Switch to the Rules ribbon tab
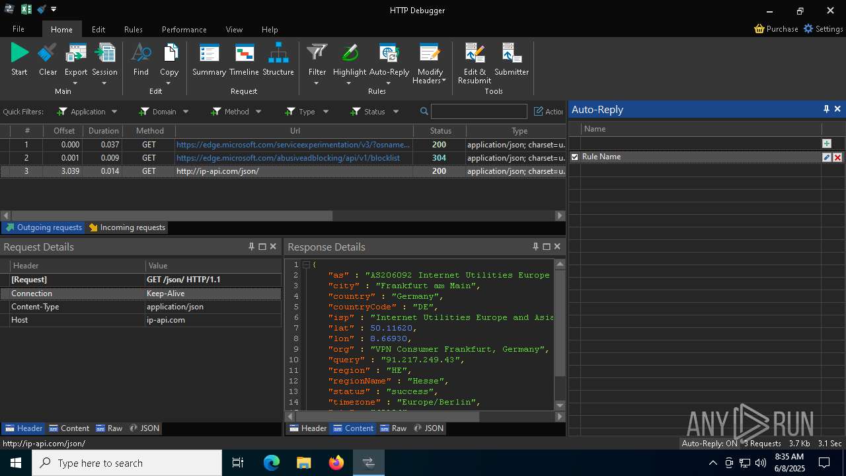The width and height of the screenshot is (846, 476). click(134, 29)
